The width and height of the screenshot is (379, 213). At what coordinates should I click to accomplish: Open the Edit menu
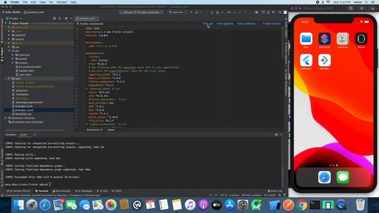[x=33, y=2]
